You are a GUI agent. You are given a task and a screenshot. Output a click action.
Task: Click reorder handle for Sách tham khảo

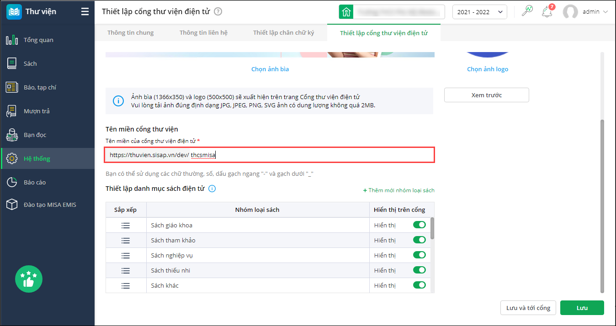pyautogui.click(x=126, y=240)
